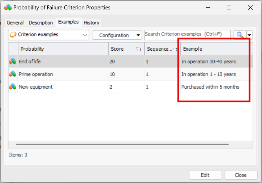Open the Description tab
Screen dimensions: 262x183
(x=41, y=22)
